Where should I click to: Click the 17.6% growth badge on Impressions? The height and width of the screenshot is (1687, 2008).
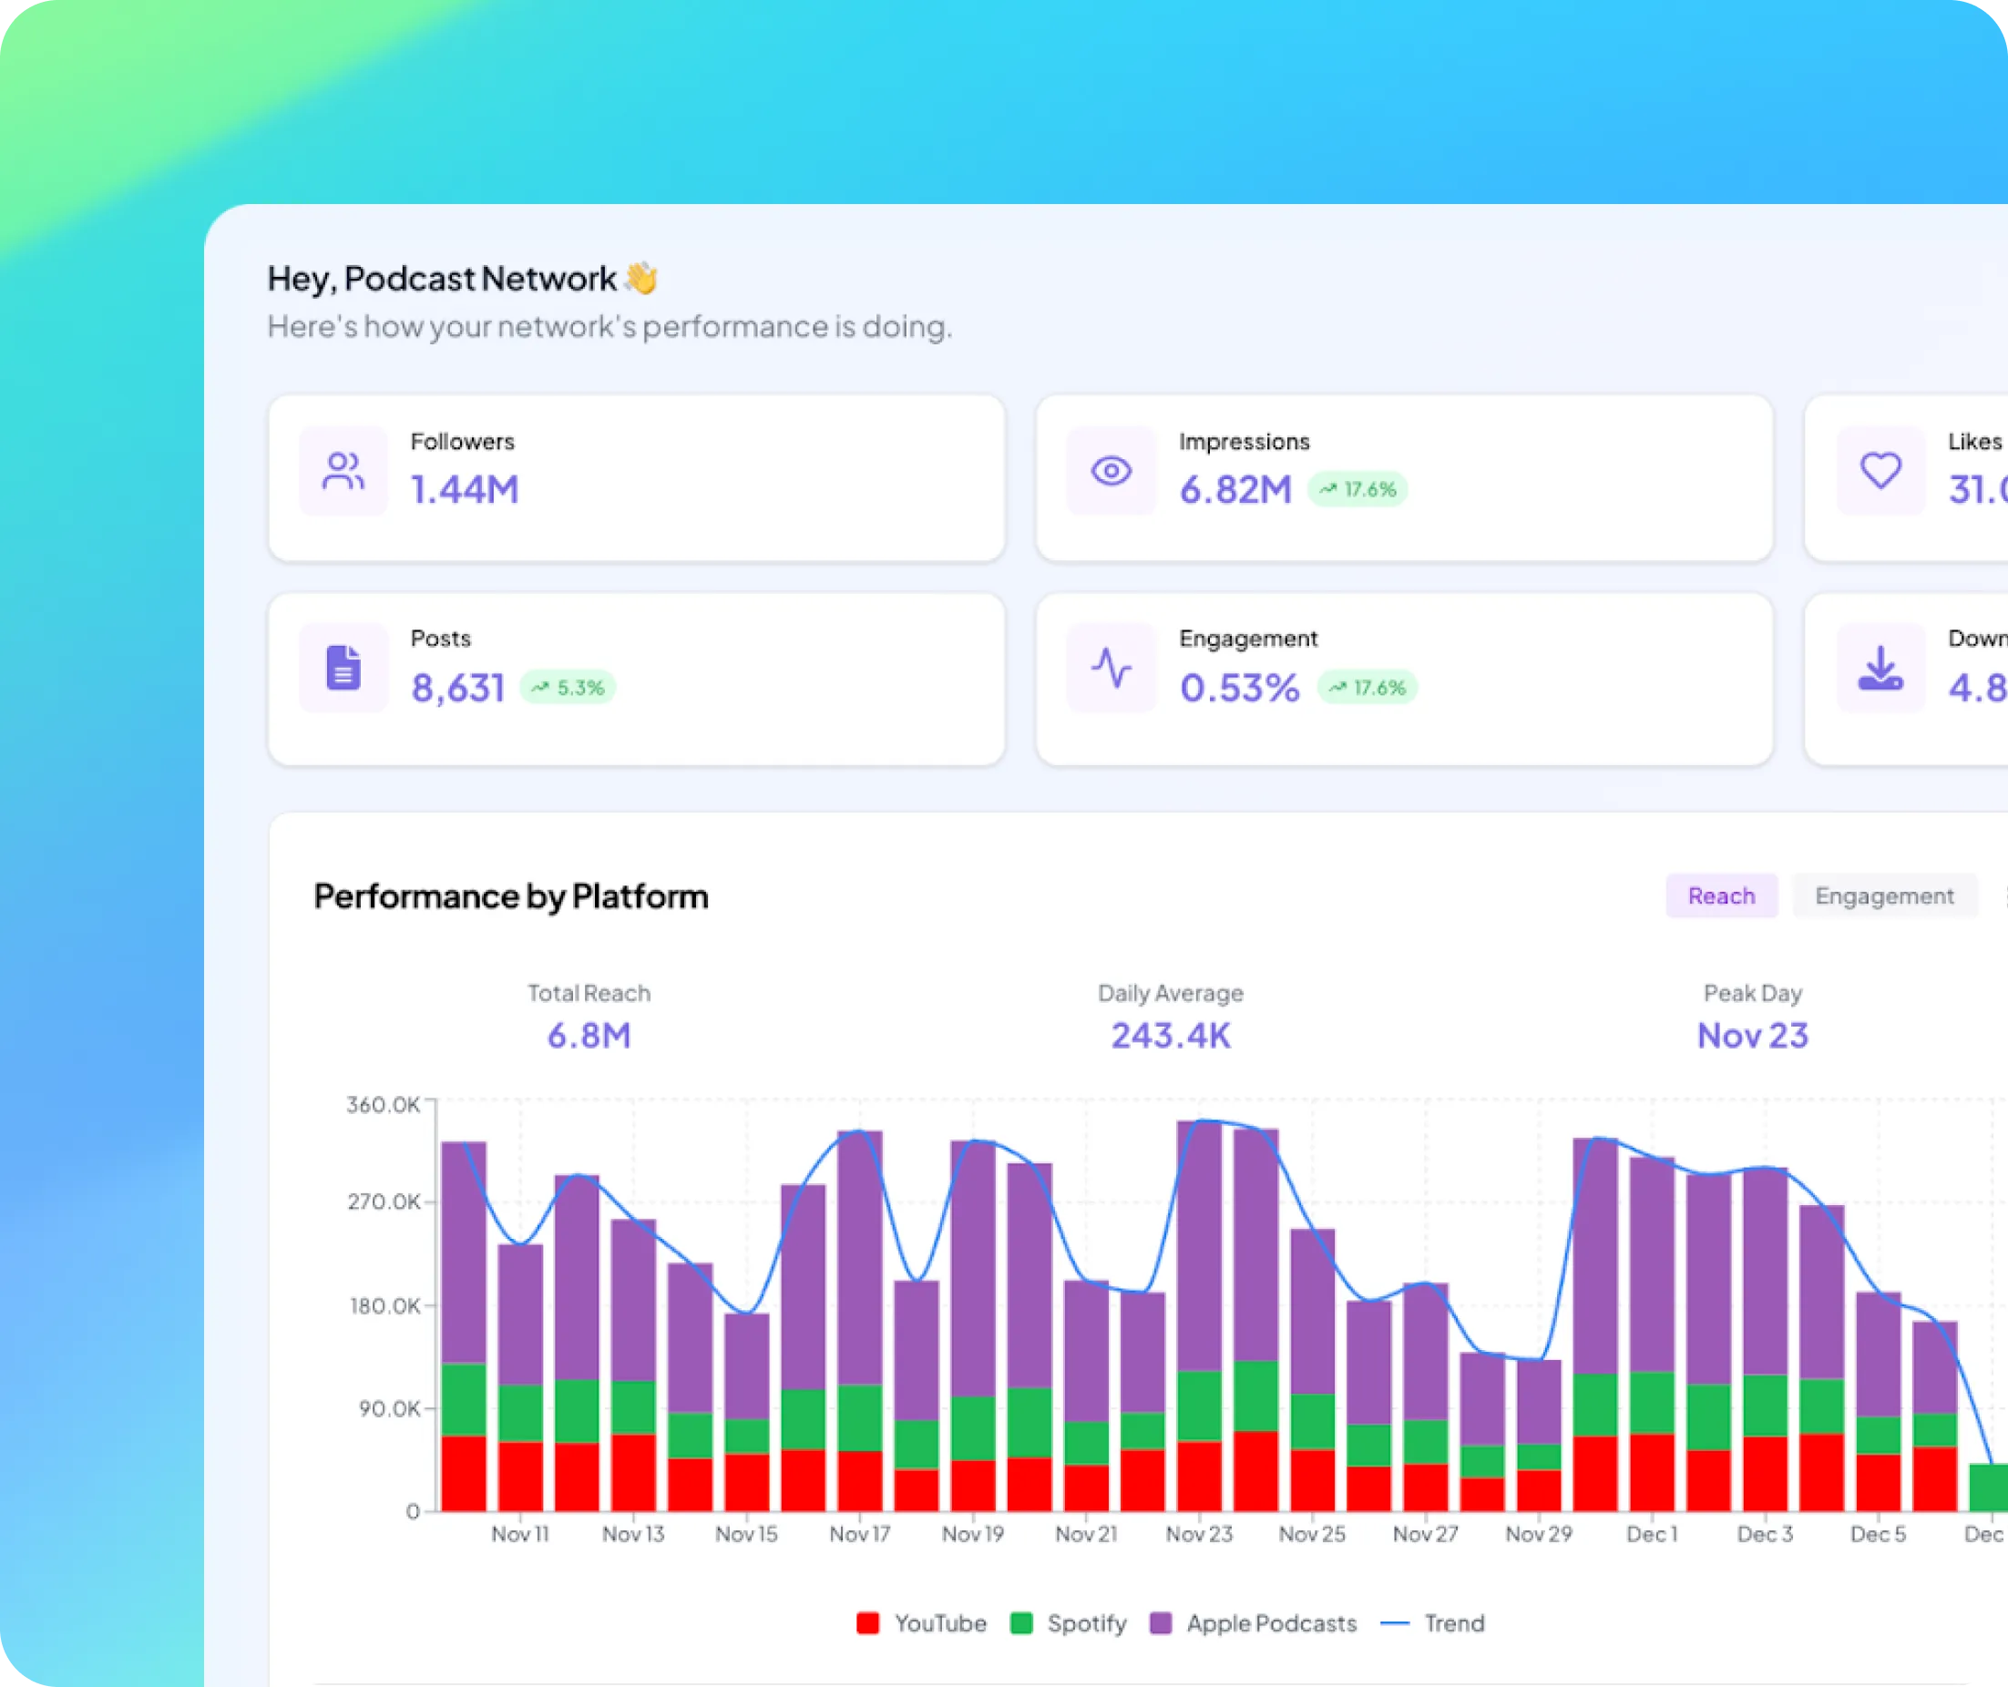point(1357,490)
